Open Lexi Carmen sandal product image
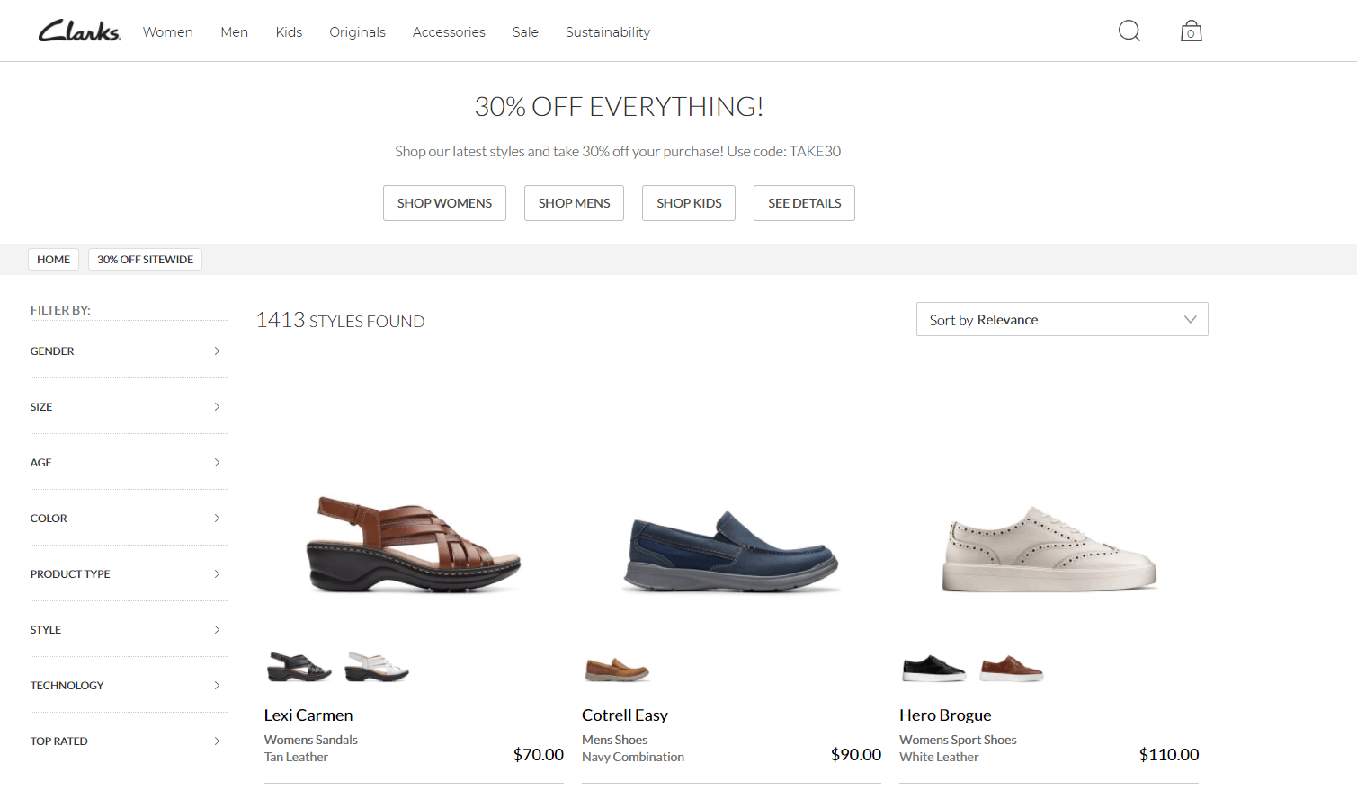The width and height of the screenshot is (1357, 790). click(x=414, y=544)
